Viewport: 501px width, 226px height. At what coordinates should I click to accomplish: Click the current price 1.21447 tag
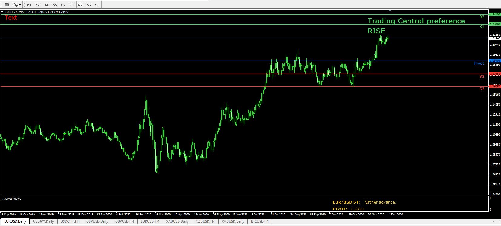click(495, 38)
